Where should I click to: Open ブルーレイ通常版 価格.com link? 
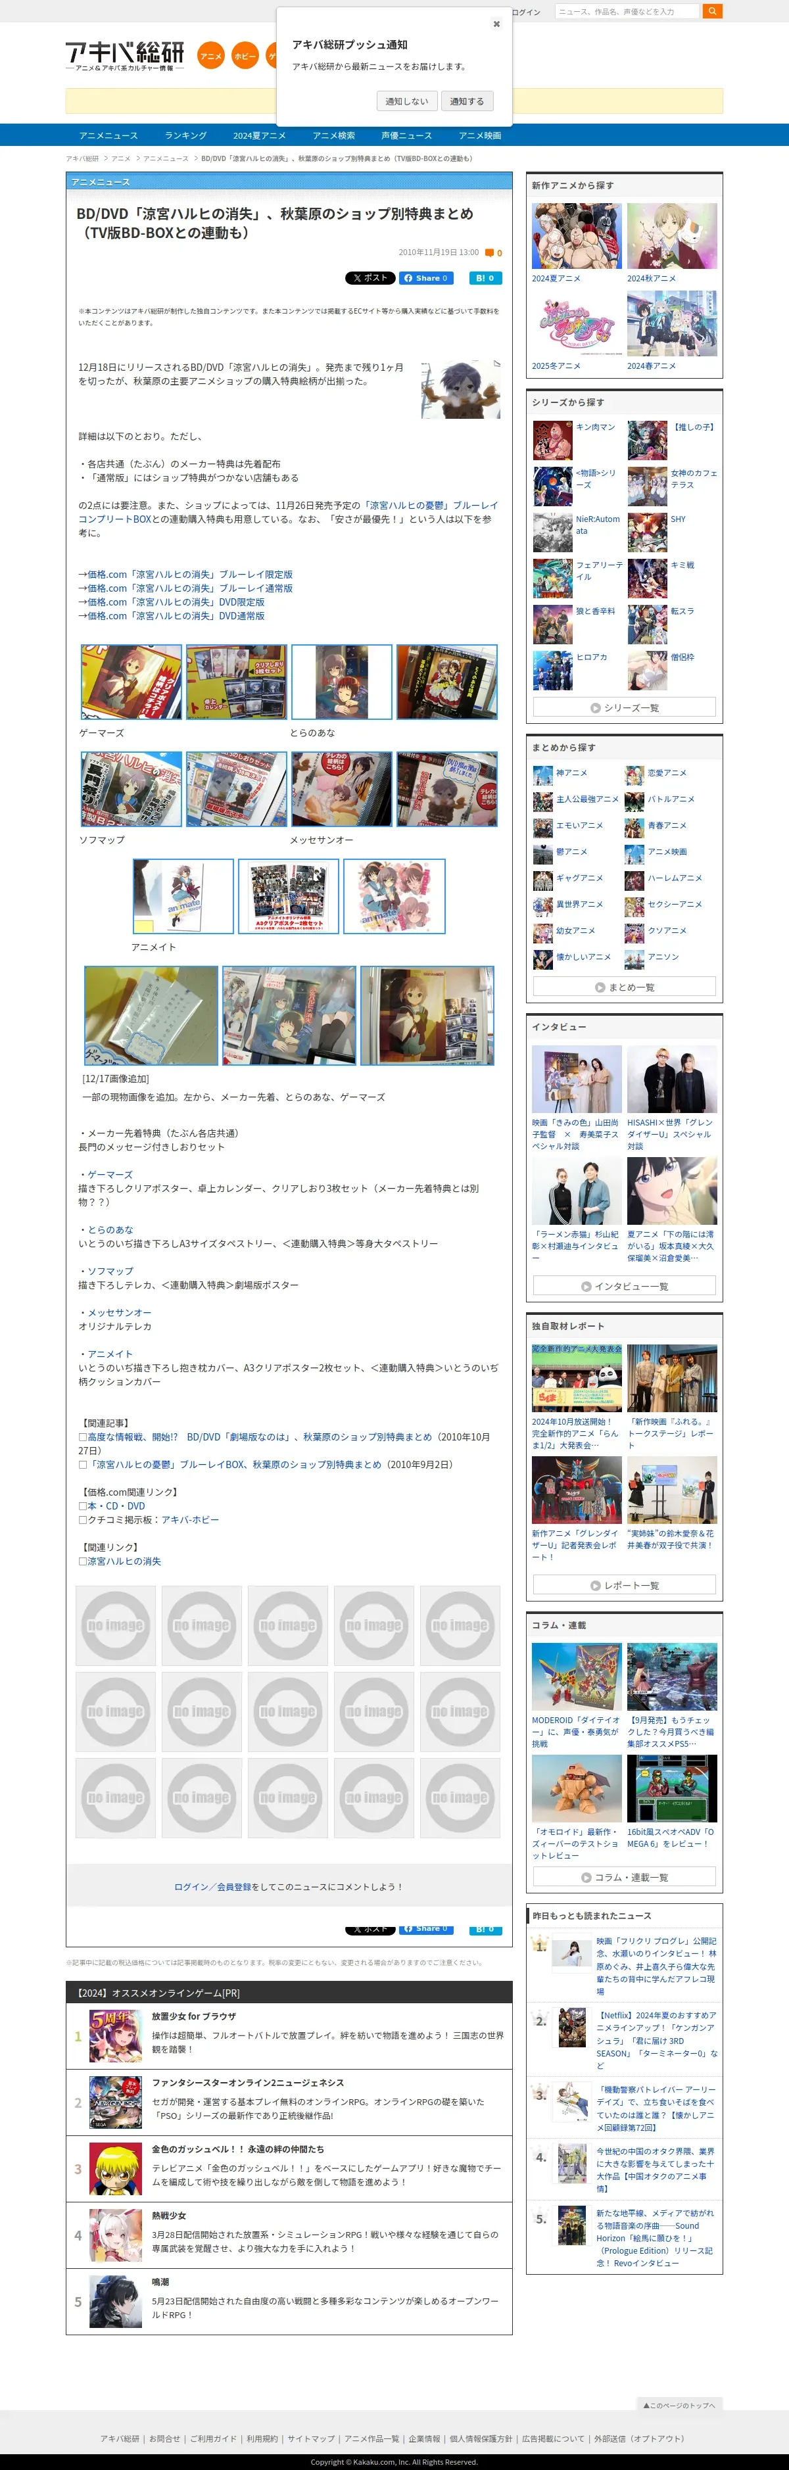click(190, 588)
